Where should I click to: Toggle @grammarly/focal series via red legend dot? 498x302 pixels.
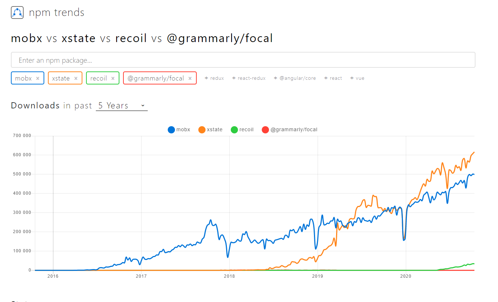click(x=265, y=129)
